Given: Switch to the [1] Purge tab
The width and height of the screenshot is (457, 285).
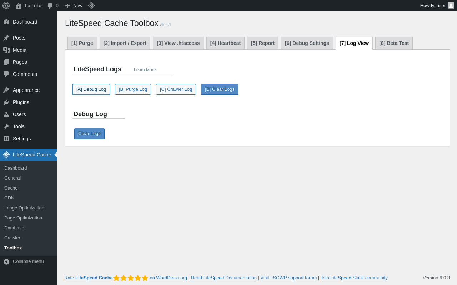Looking at the screenshot, I should click(x=82, y=43).
